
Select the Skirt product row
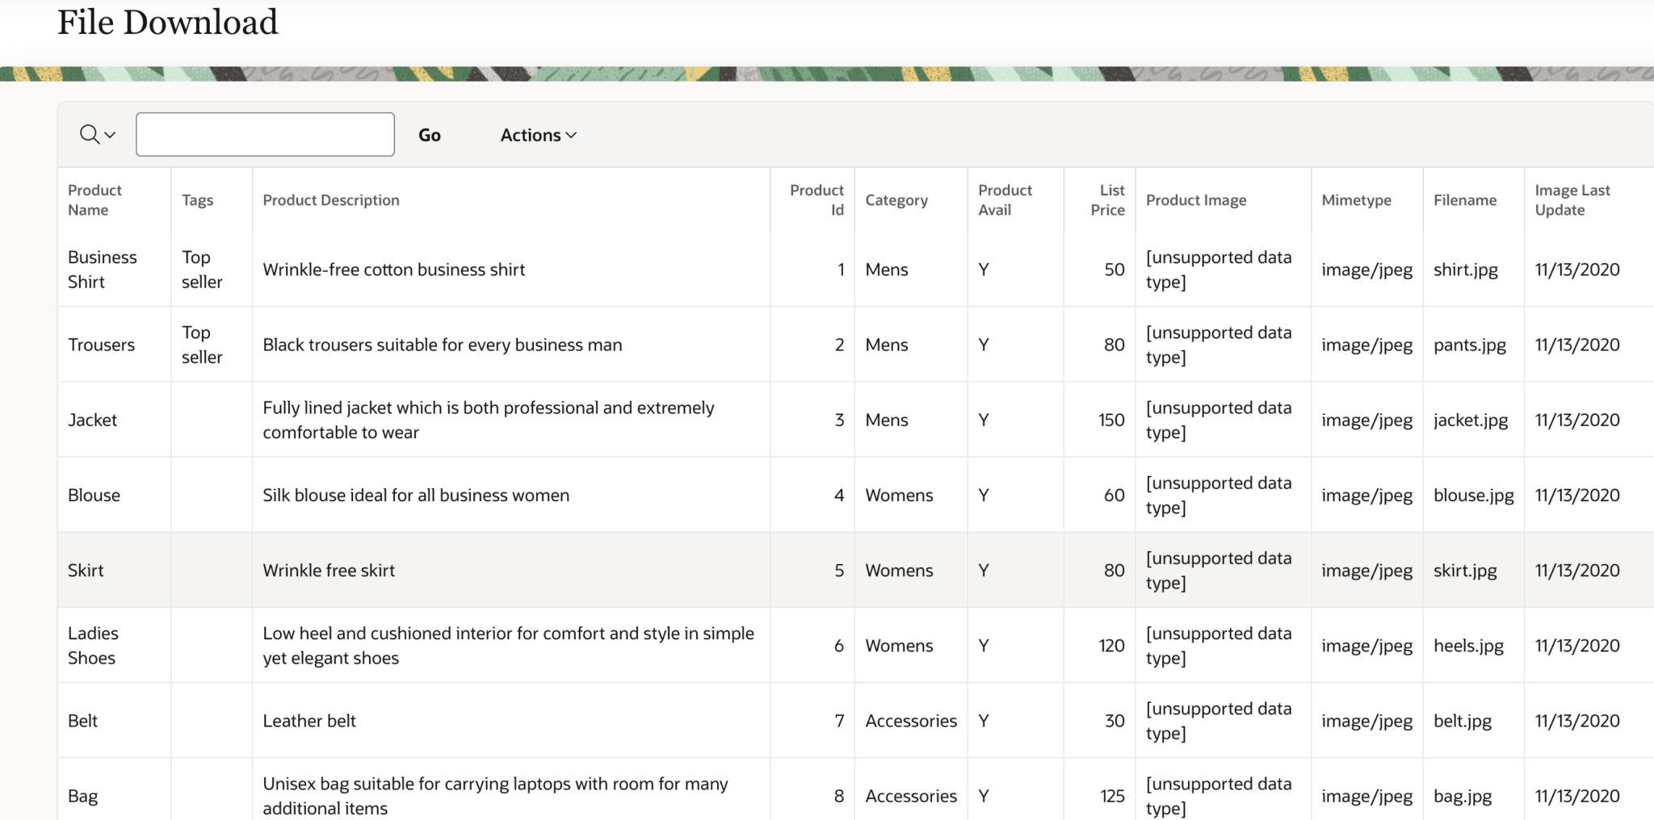tap(86, 570)
